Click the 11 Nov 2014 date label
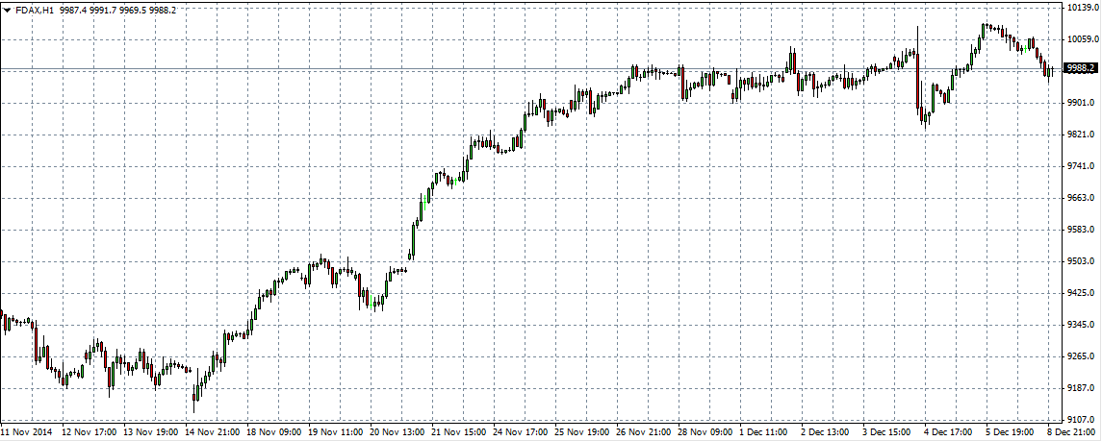Screen dimensions: 1102x441 click(31, 432)
